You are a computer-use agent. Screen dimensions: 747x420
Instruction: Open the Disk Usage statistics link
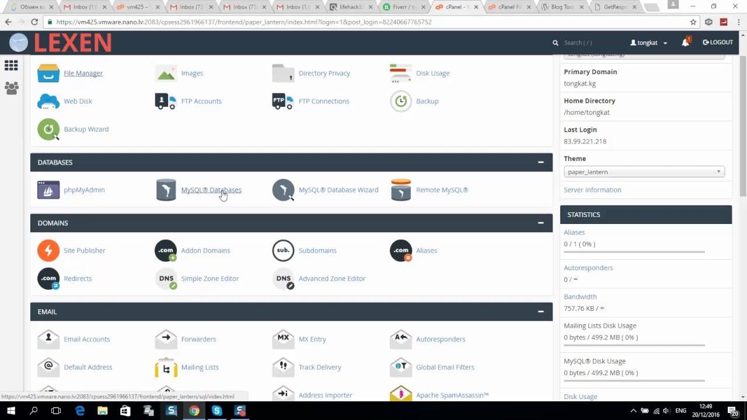point(580,397)
